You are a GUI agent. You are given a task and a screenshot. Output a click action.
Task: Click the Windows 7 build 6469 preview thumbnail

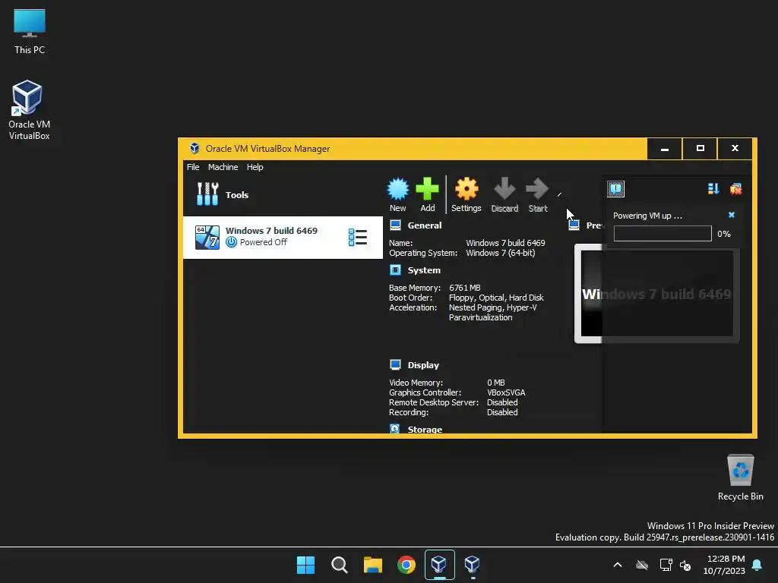tap(656, 294)
